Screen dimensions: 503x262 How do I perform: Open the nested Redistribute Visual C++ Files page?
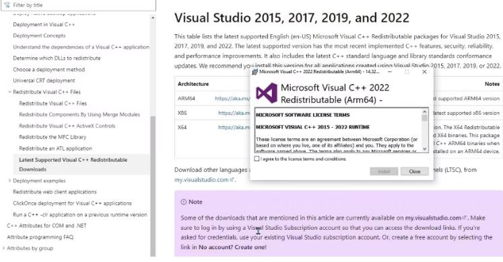53,103
